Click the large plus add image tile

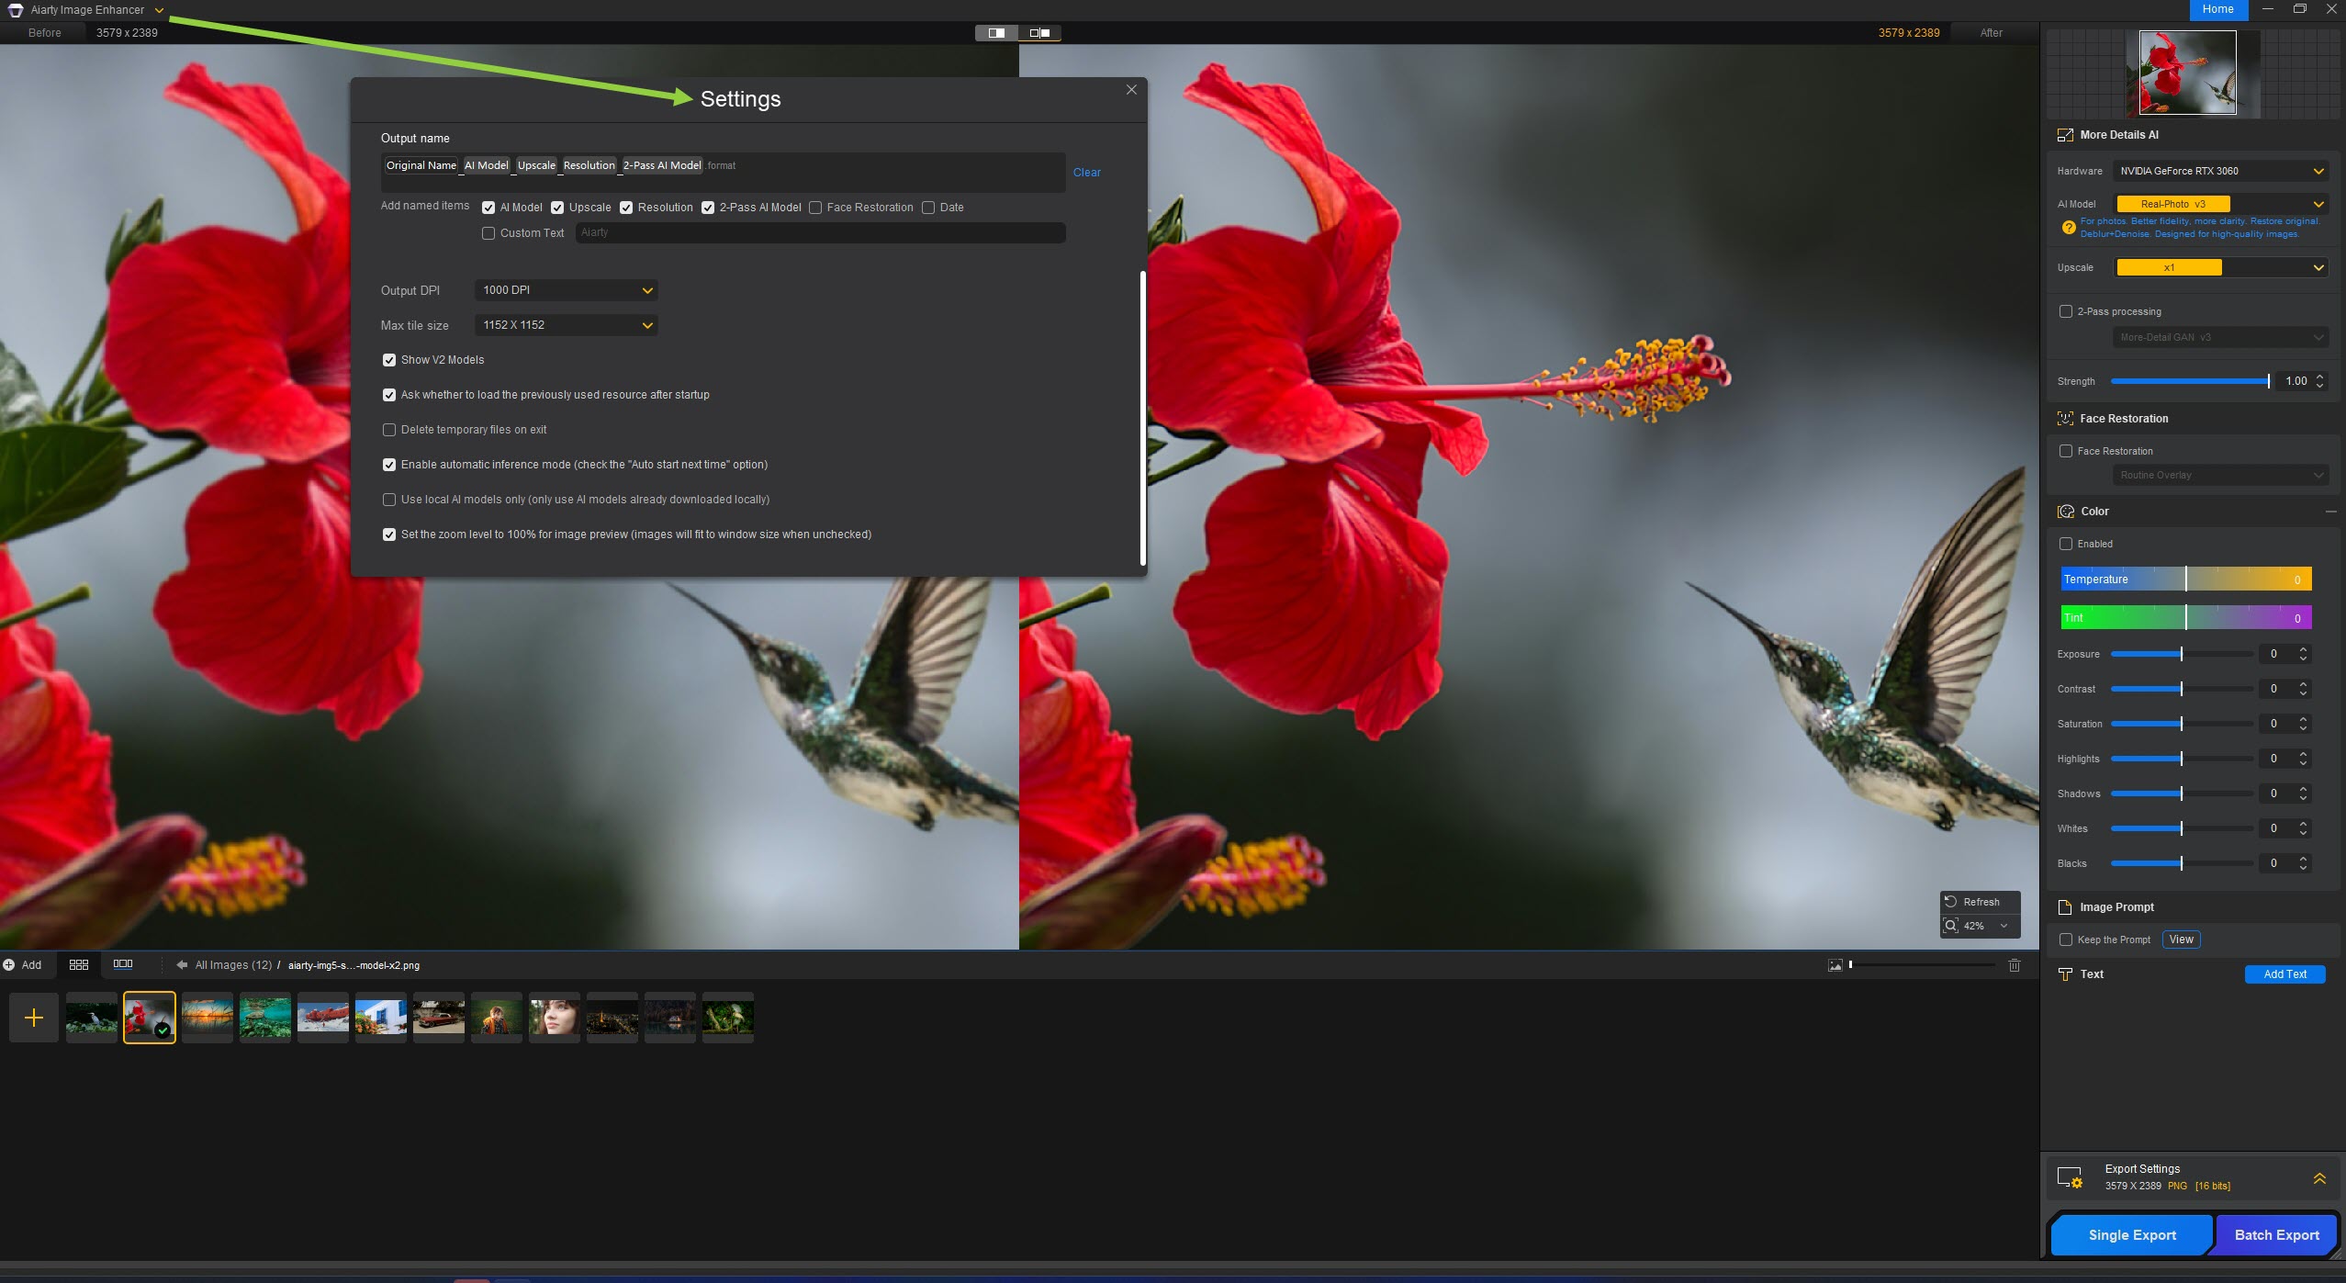coord(34,1018)
